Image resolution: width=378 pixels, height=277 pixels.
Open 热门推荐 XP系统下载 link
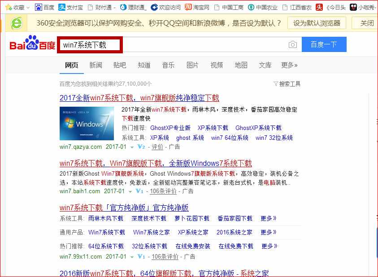tap(213, 128)
